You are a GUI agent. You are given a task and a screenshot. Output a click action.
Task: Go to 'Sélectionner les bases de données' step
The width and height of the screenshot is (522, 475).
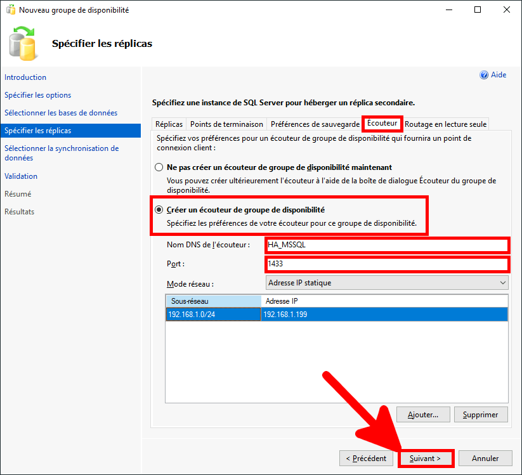tap(61, 113)
